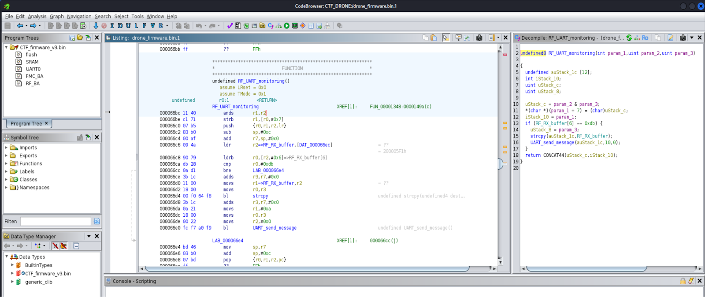Click the Symbol Tree Filter text field

point(56,221)
